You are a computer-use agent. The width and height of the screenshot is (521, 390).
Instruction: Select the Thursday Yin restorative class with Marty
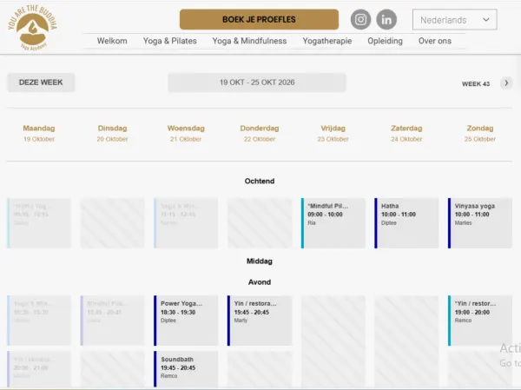click(x=260, y=321)
